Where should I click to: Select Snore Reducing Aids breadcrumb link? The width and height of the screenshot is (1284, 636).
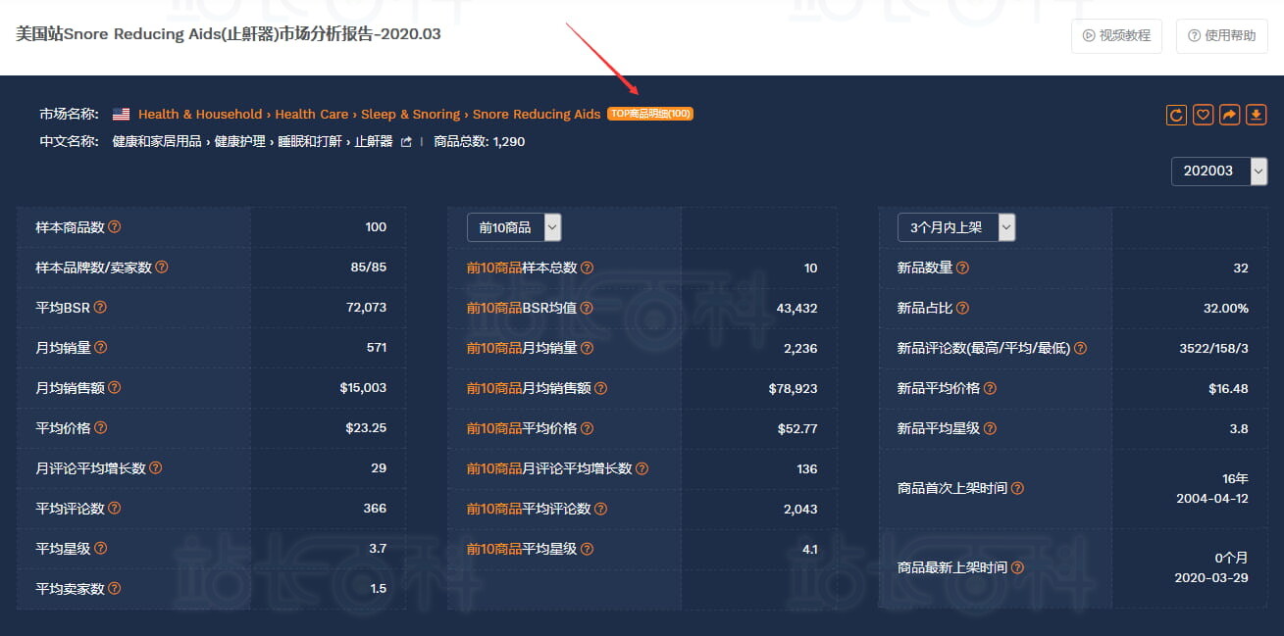tap(536, 115)
